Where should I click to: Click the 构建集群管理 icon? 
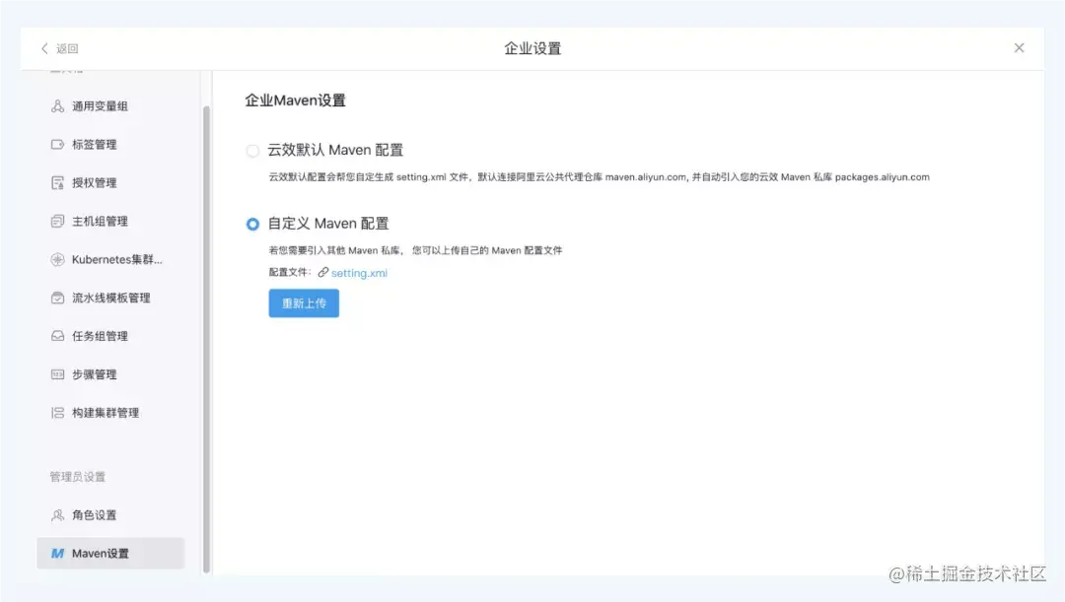pyautogui.click(x=58, y=413)
